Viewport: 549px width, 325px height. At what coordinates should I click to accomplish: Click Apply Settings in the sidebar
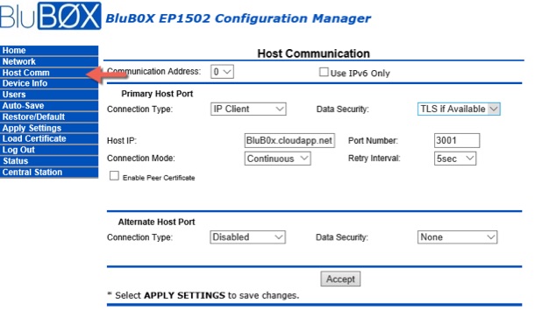coord(49,128)
